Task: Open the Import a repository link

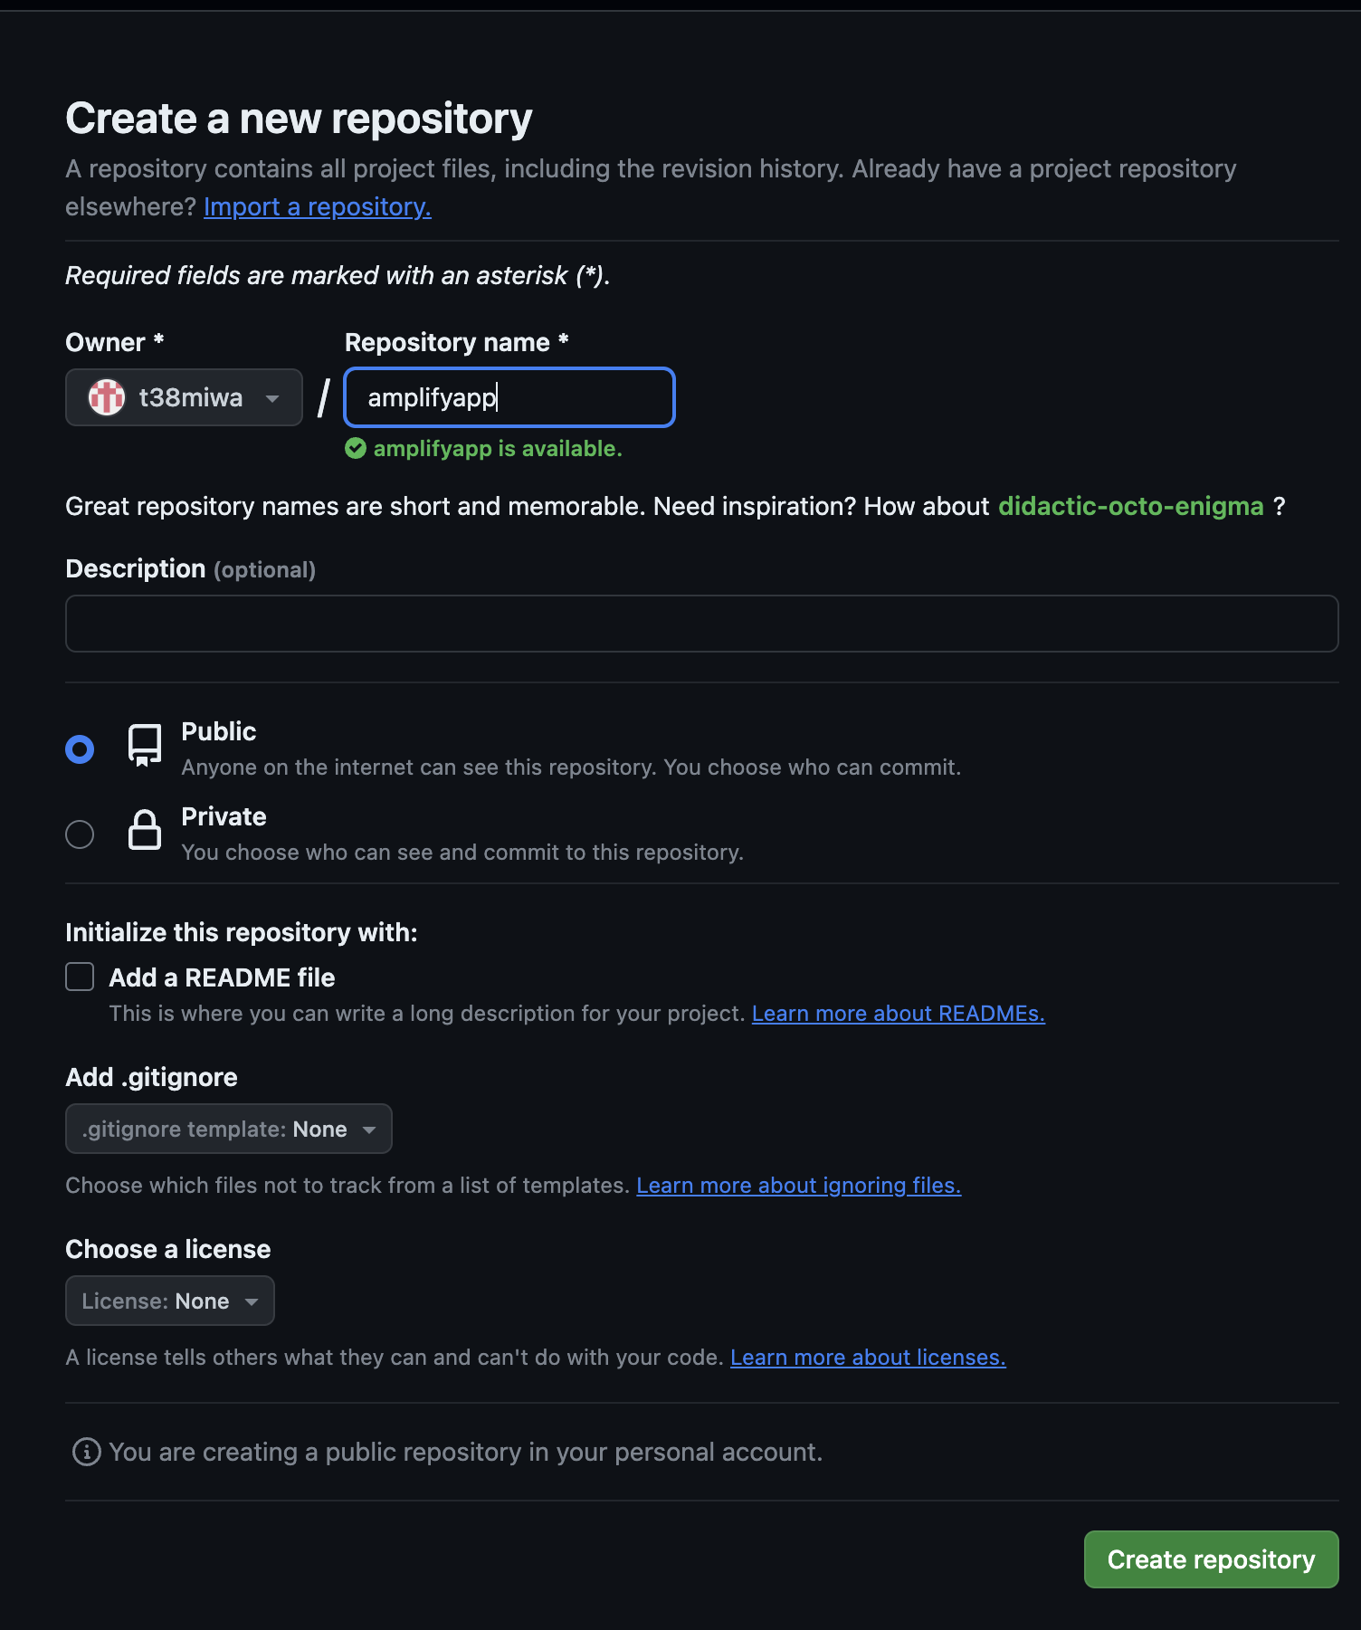Action: click(318, 206)
